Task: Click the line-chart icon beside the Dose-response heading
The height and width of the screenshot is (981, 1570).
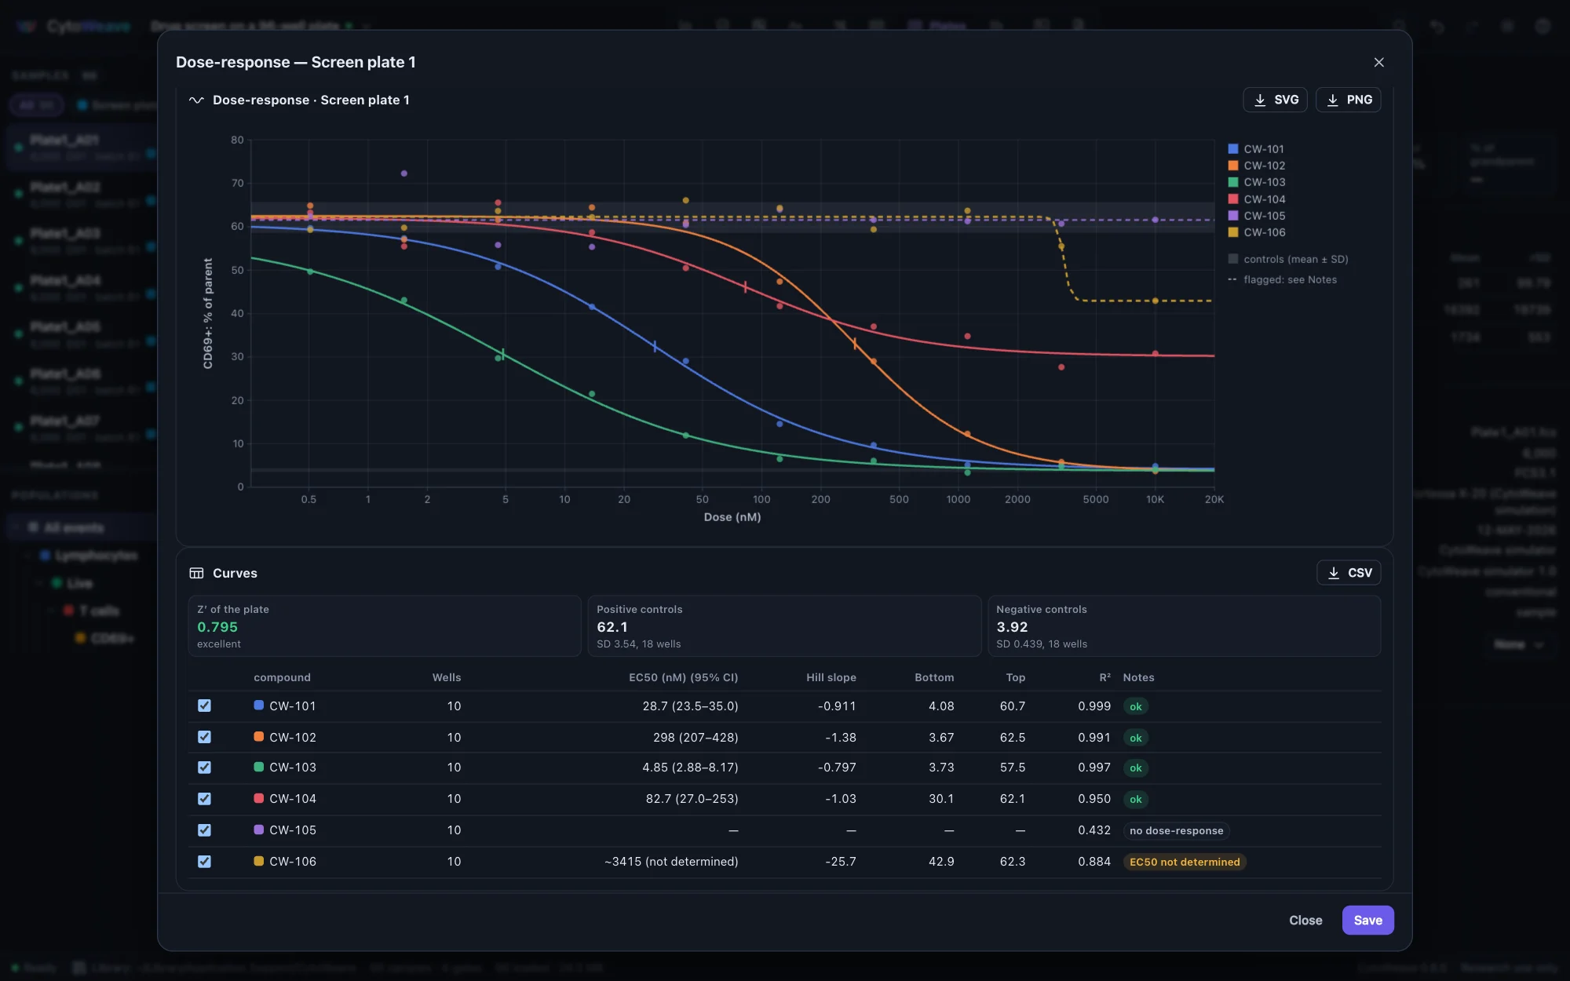Action: [x=196, y=100]
